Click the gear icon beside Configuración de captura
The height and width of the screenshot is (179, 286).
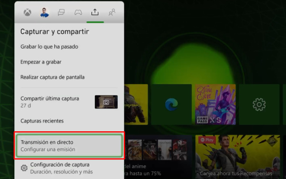pyautogui.click(x=24, y=168)
